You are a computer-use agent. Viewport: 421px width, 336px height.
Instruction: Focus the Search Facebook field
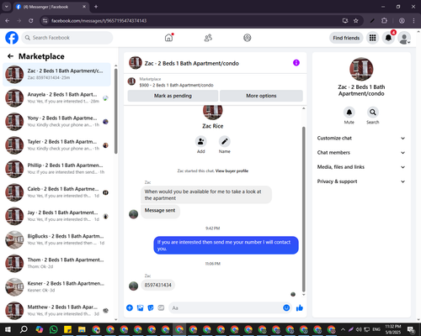coord(67,38)
